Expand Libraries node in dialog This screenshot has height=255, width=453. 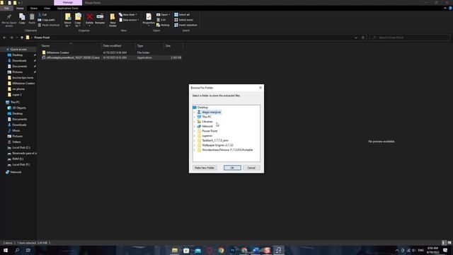click(x=195, y=122)
